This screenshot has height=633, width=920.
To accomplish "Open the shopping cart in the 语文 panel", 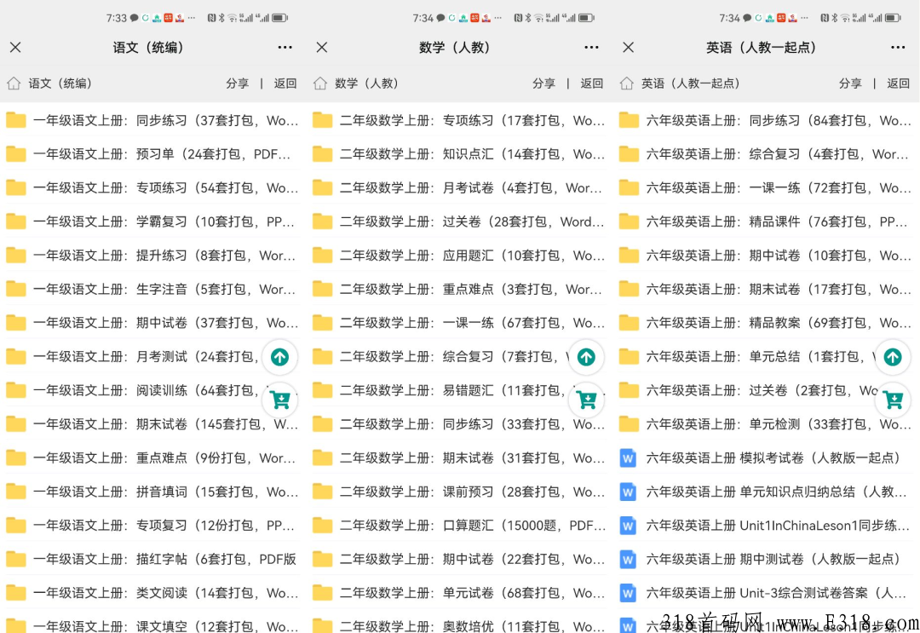I will coord(280,400).
